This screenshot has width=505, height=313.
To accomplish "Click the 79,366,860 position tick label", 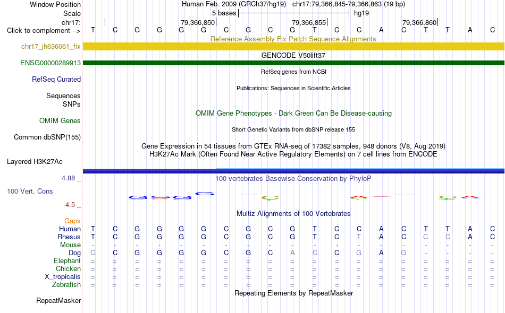I will 419,22.
